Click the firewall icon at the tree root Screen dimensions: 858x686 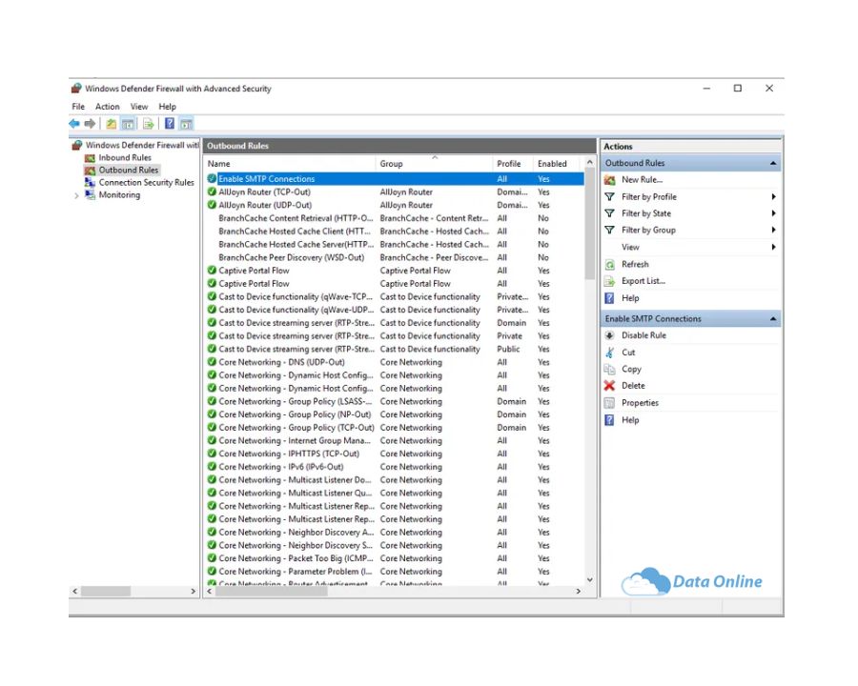coord(77,145)
